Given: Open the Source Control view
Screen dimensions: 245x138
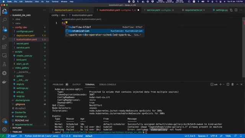Looking at the screenshot, I should pos(4,29).
